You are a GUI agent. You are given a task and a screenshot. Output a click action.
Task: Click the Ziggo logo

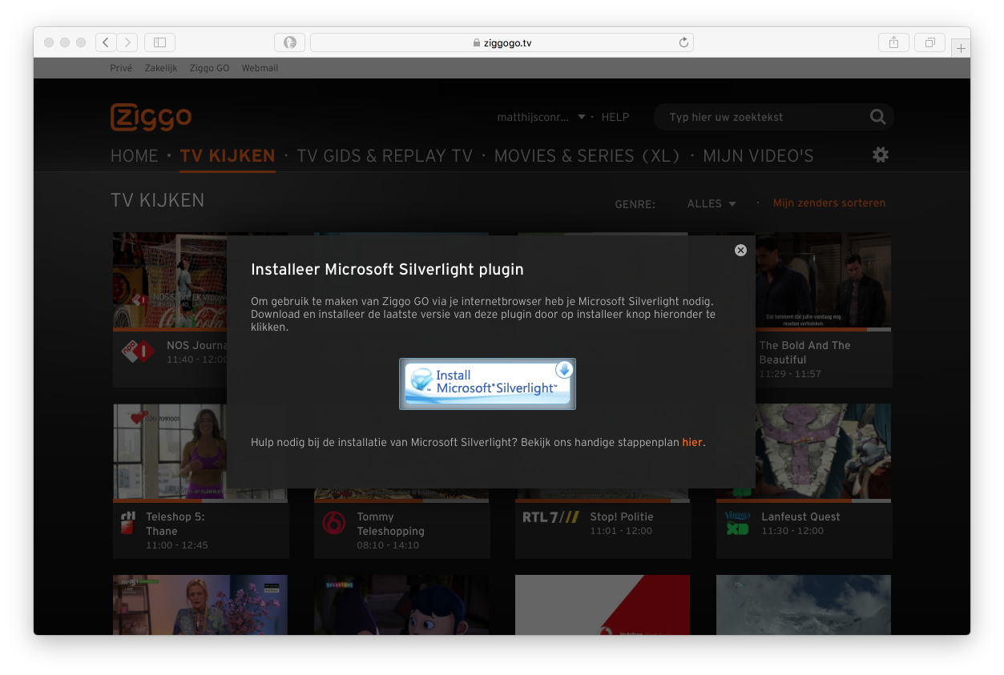click(151, 118)
